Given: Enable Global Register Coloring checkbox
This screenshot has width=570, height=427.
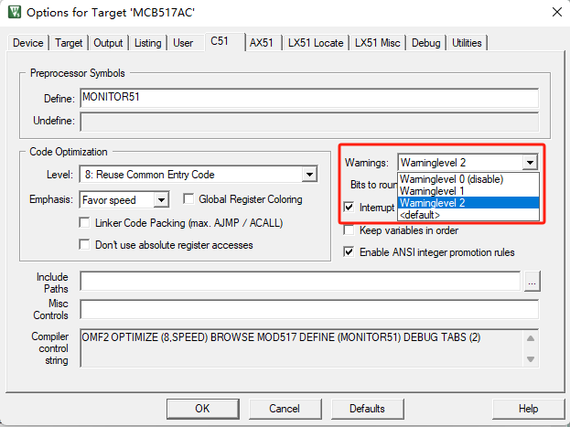Looking at the screenshot, I should click(189, 199).
